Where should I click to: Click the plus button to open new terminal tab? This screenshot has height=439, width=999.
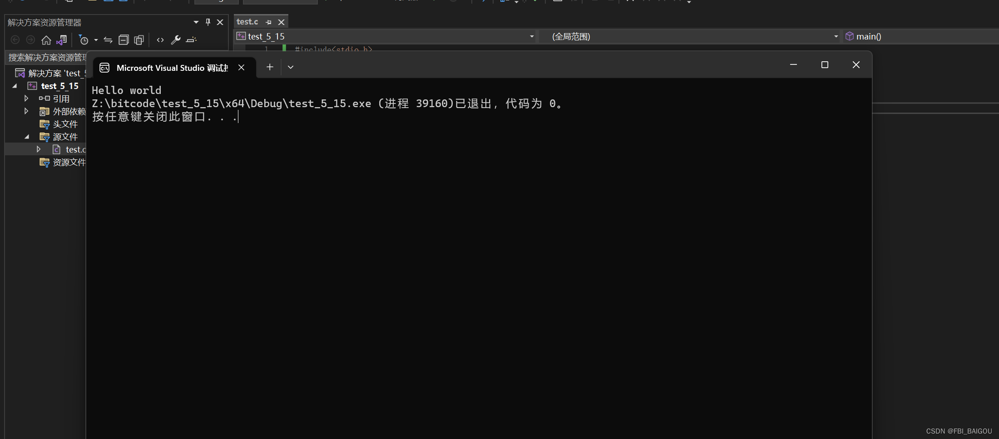270,67
